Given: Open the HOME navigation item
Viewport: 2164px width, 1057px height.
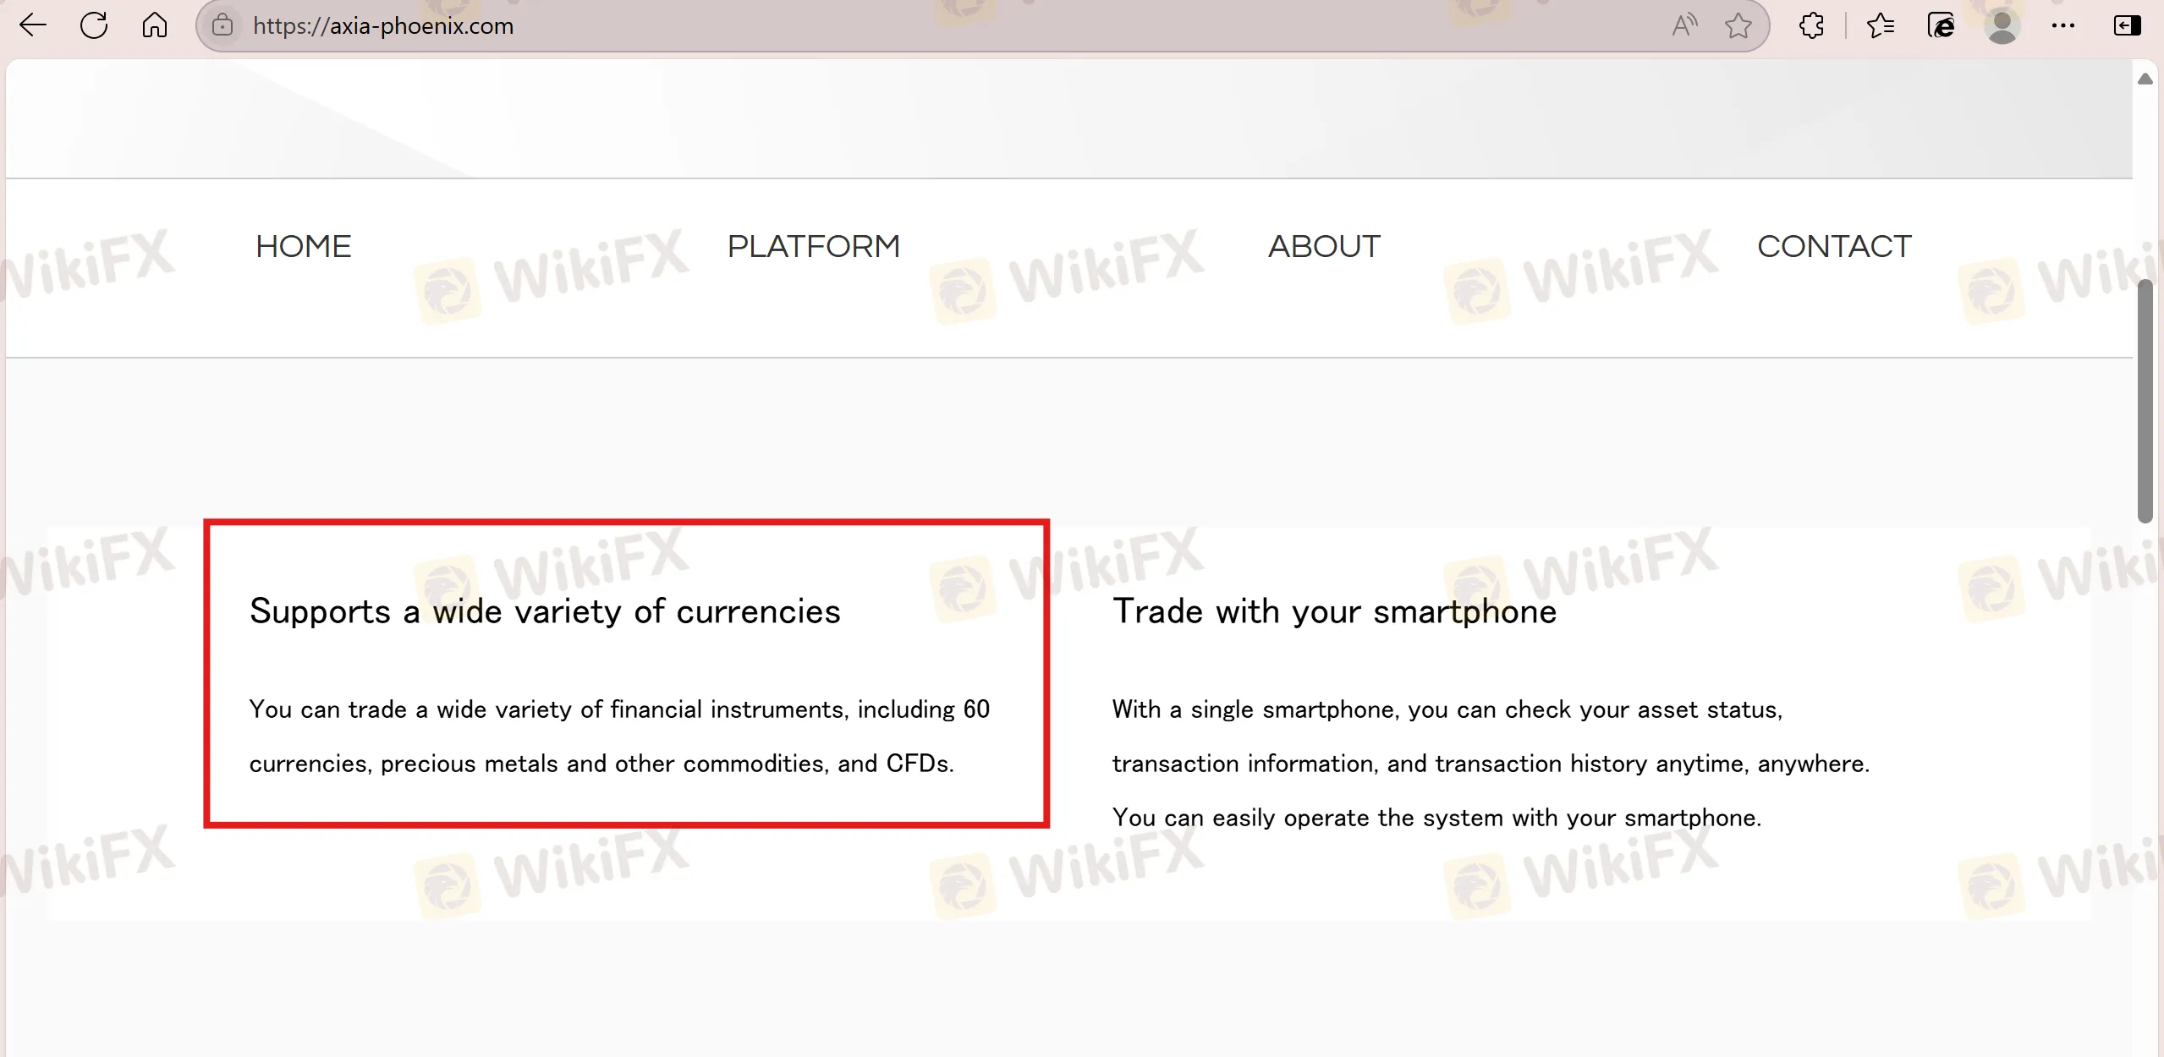Looking at the screenshot, I should (304, 246).
